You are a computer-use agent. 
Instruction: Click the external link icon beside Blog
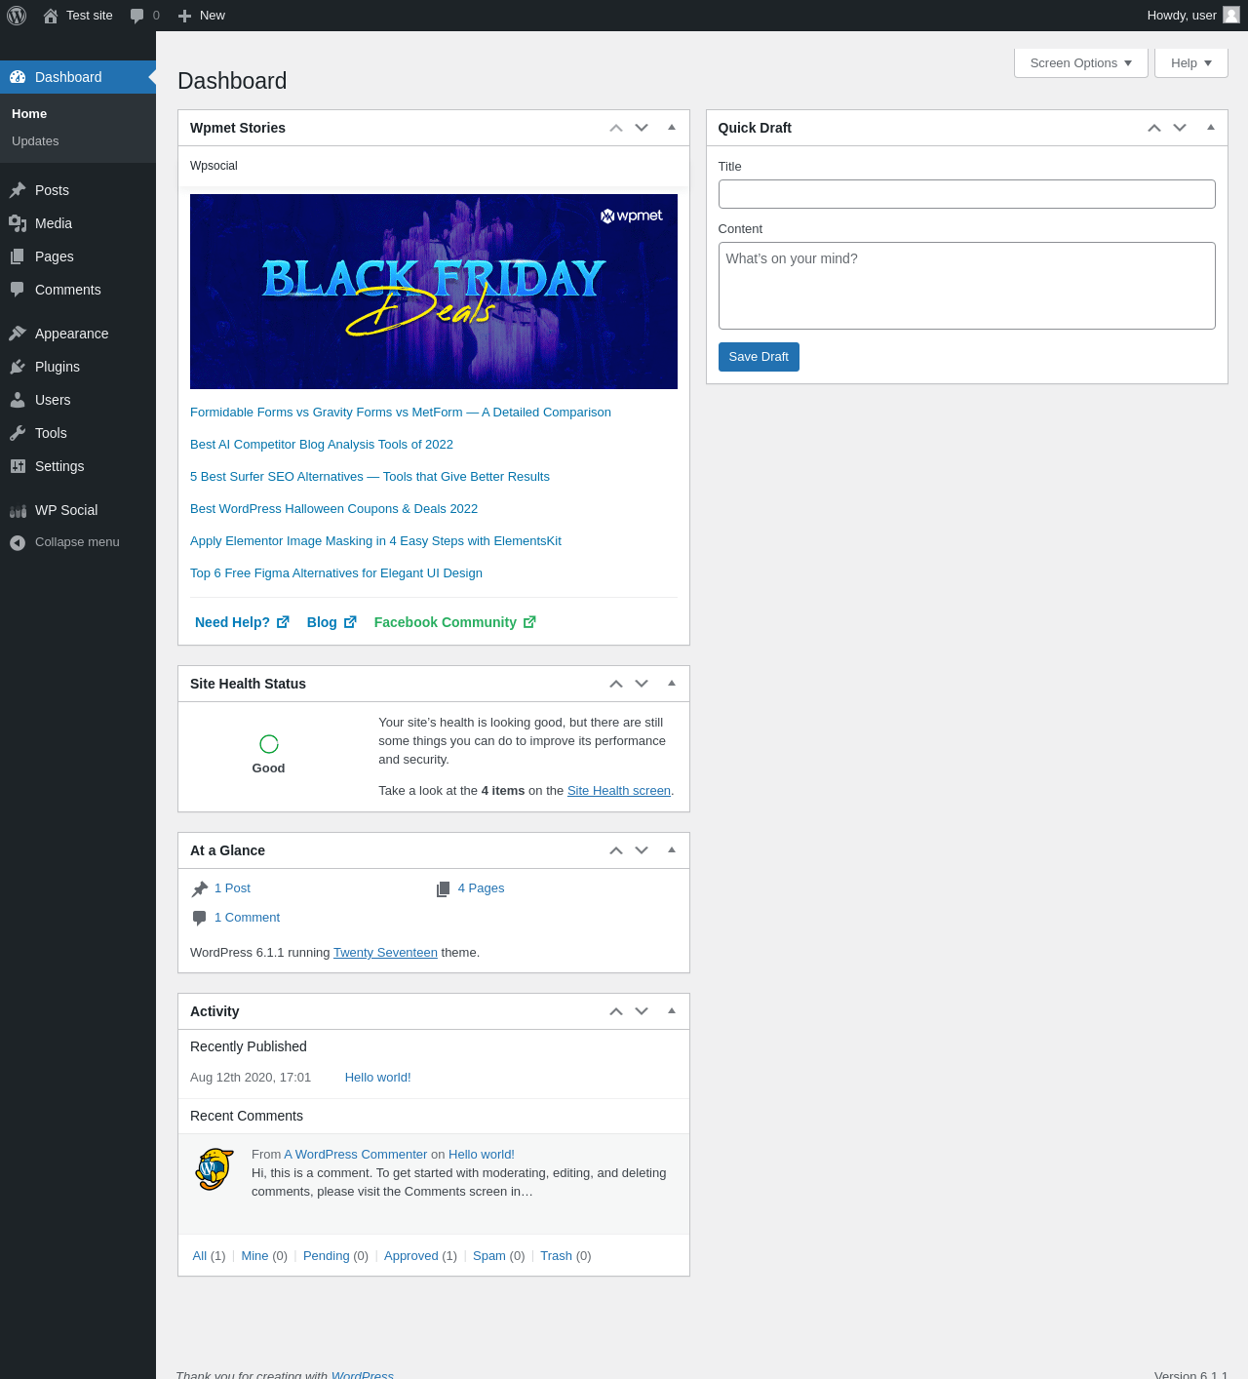click(350, 622)
